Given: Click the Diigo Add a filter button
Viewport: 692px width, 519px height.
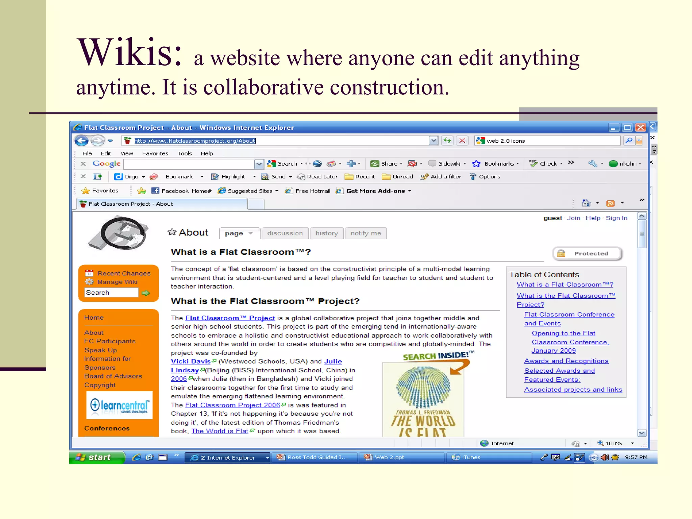Looking at the screenshot, I should tap(441, 177).
